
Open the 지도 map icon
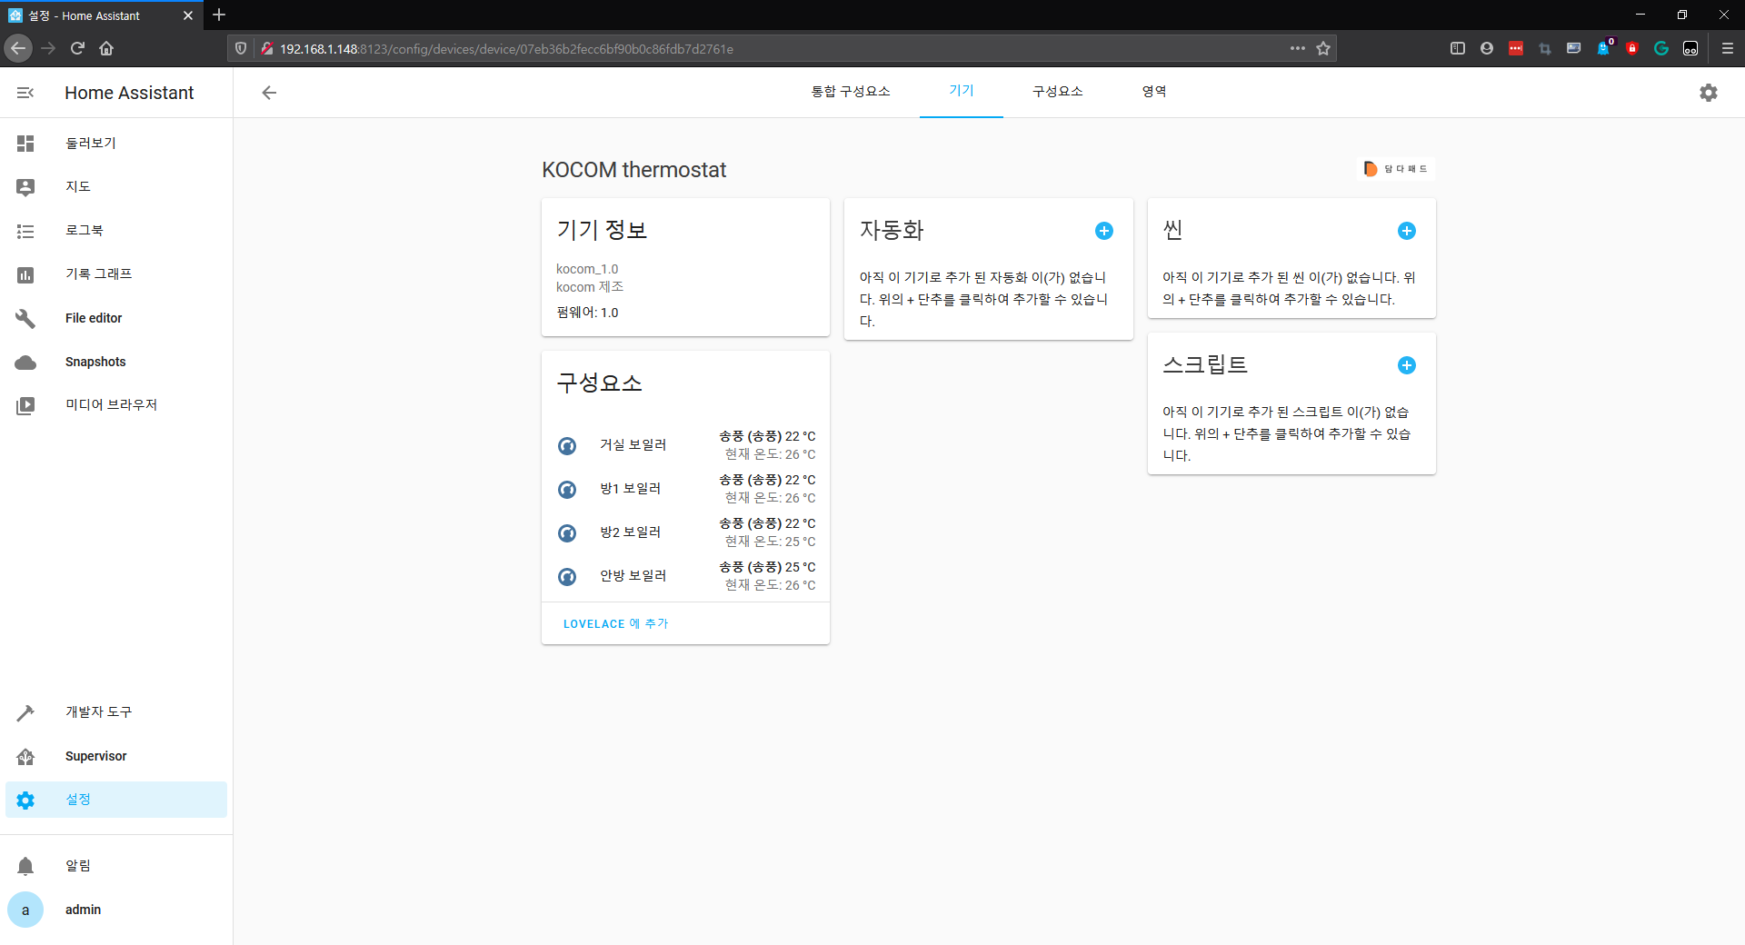[25, 187]
